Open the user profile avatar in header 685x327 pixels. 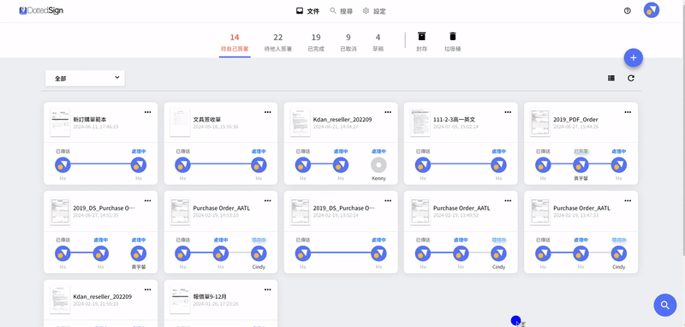coord(652,10)
